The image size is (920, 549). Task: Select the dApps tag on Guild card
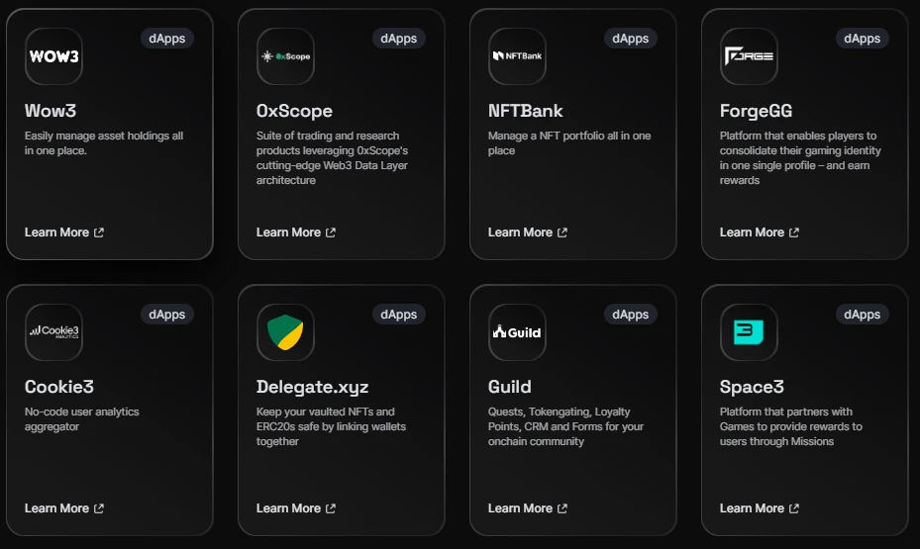click(630, 315)
